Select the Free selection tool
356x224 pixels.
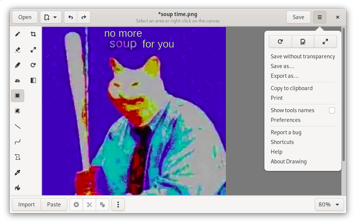(18, 111)
